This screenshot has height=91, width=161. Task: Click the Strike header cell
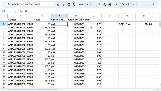(x=42, y=20)
